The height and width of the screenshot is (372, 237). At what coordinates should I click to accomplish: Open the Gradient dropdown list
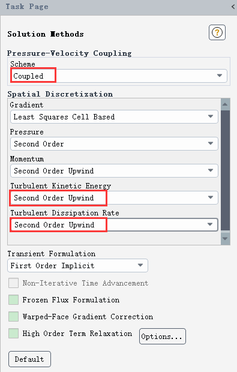point(114,117)
